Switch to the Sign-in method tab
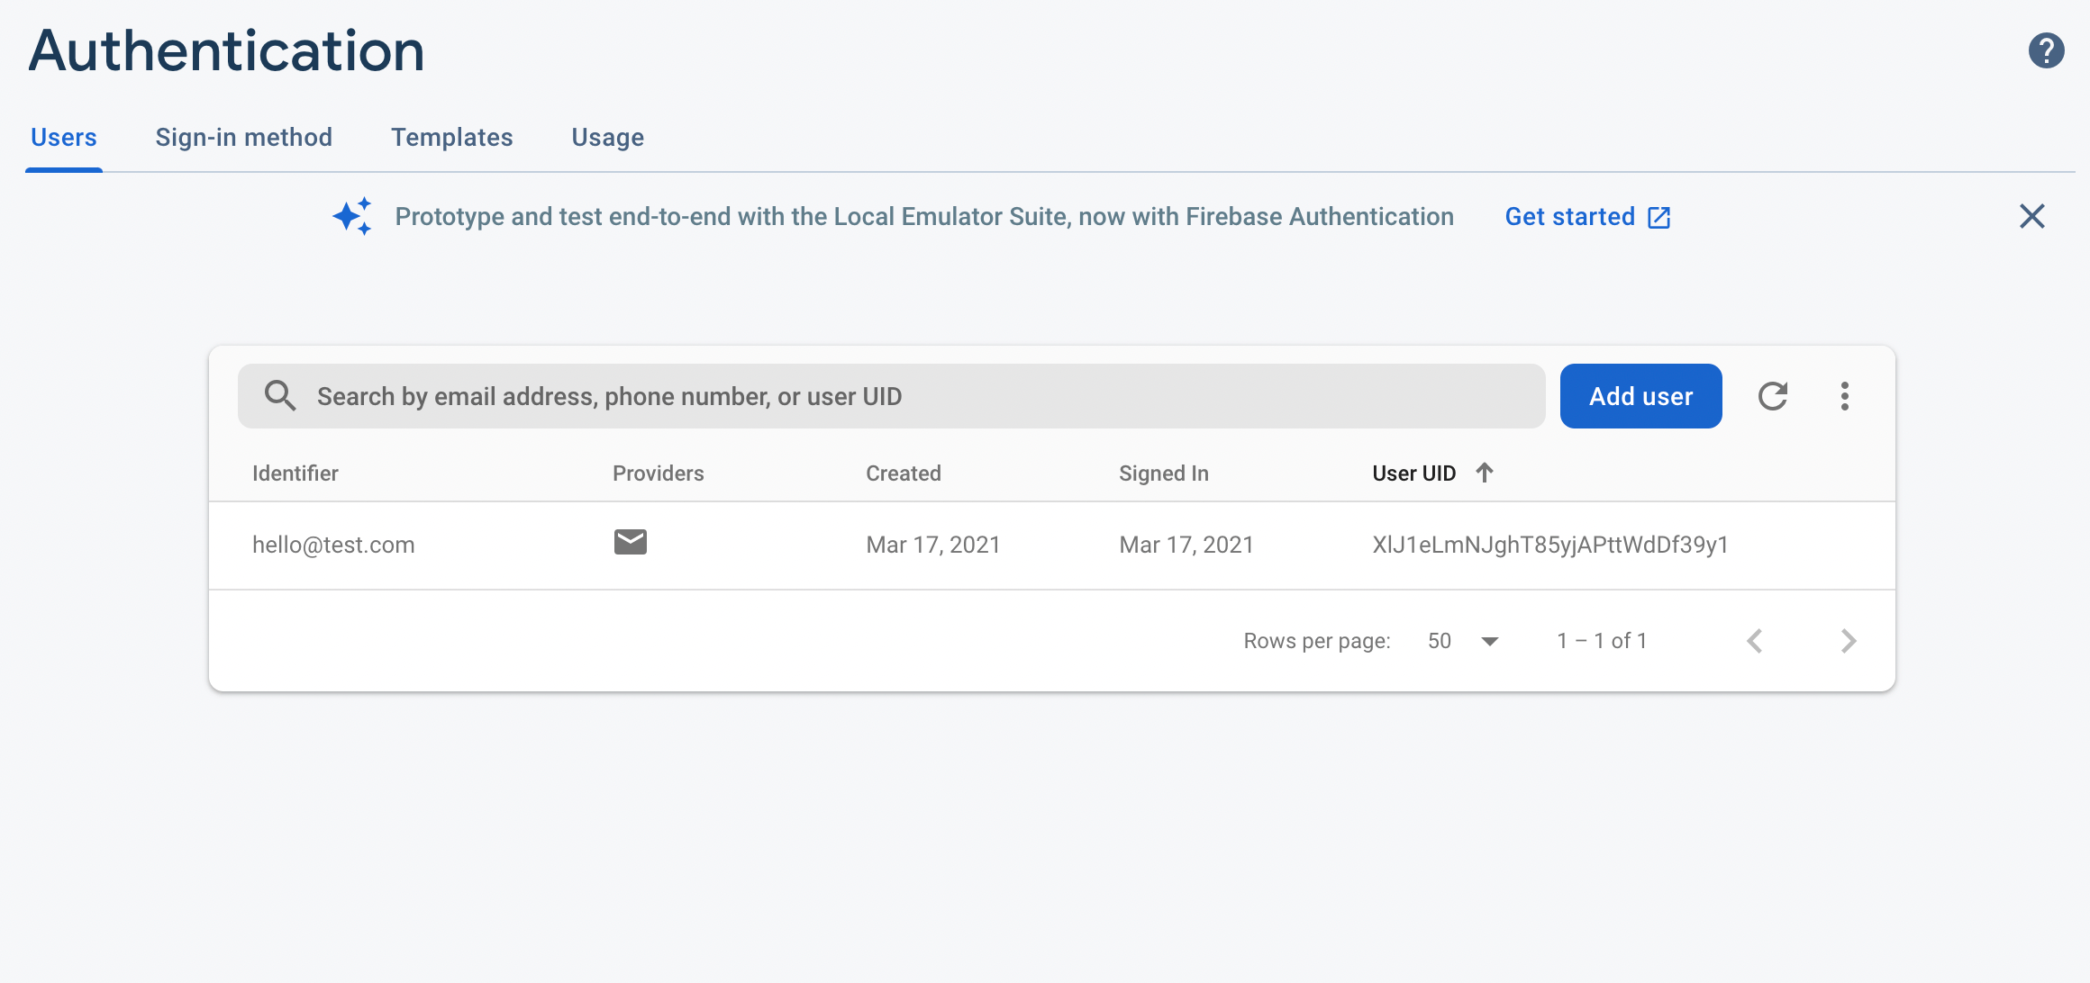2090x983 pixels. point(243,138)
